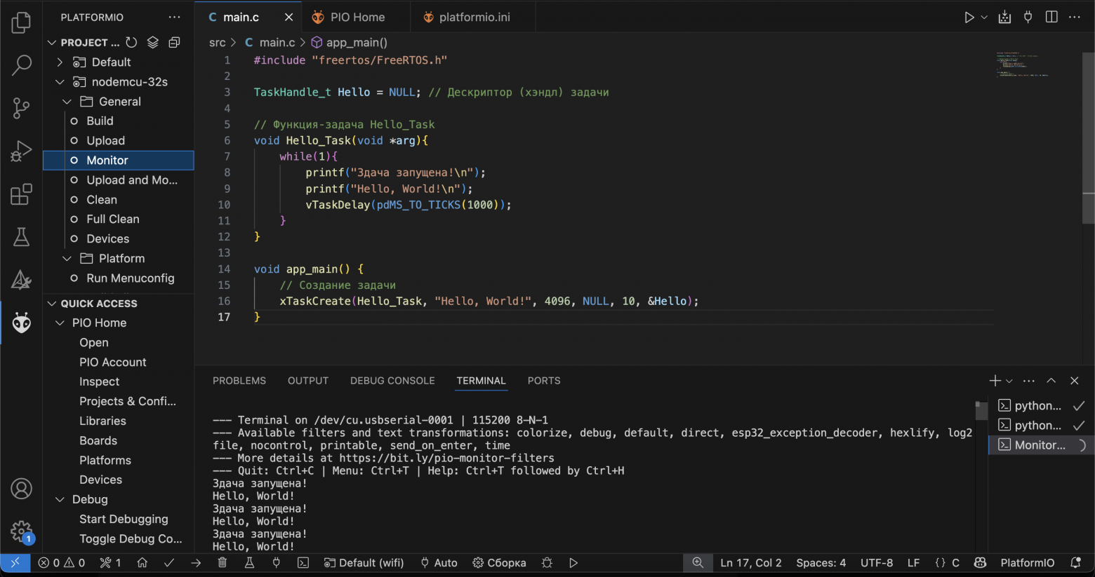The height and width of the screenshot is (577, 1095).
Task: Open the Testing flask icon in activity bar
Action: click(x=22, y=237)
